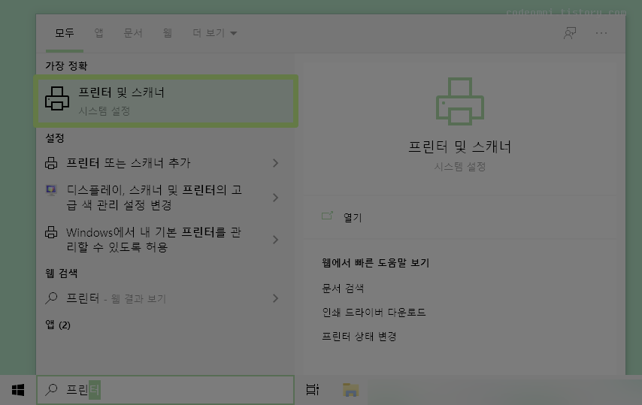The width and height of the screenshot is (642, 405).
Task: Click the printer icon in the best match result
Action: click(57, 98)
